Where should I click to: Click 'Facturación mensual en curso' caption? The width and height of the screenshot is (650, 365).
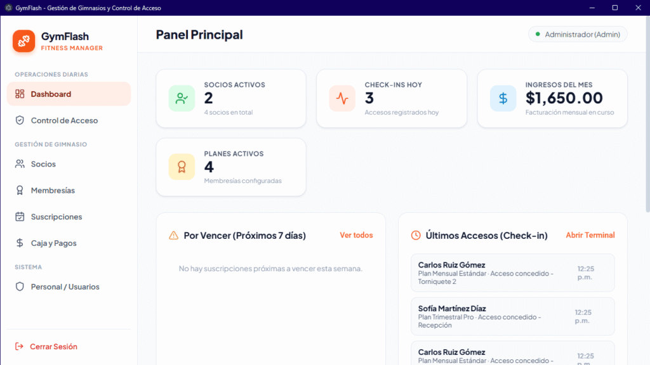(x=569, y=112)
